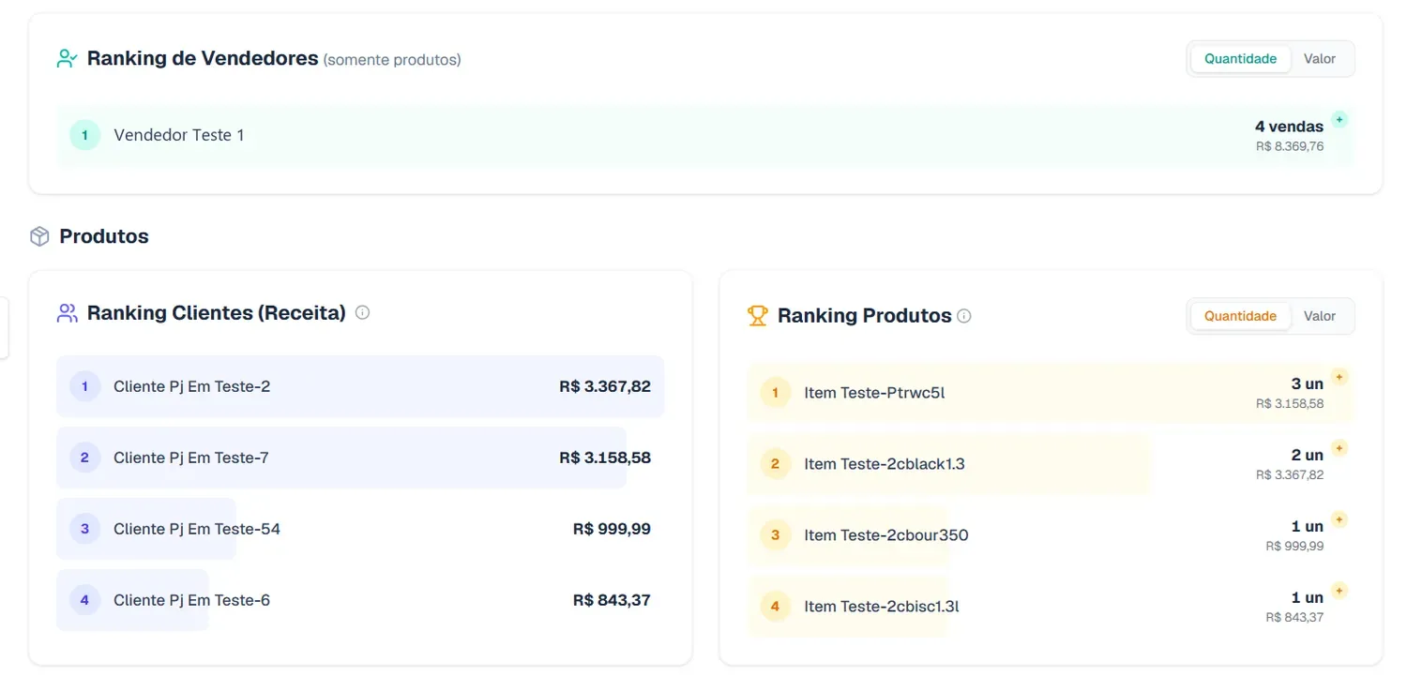The width and height of the screenshot is (1407, 691).
Task: Click the rank 3 badge for Item Teste-2cbour350
Action: (775, 535)
